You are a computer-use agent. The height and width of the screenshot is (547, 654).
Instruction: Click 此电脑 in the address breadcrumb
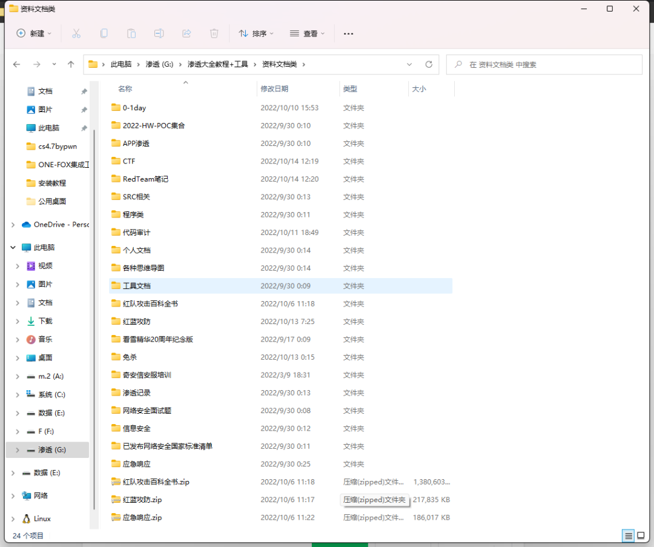click(121, 64)
